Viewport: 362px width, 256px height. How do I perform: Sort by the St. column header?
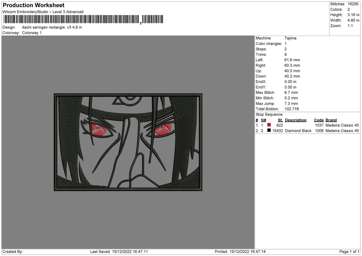tap(280, 120)
